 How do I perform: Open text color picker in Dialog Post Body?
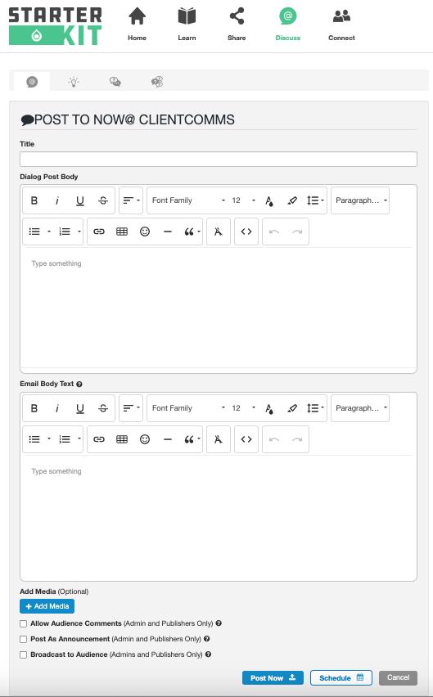pyautogui.click(x=269, y=200)
